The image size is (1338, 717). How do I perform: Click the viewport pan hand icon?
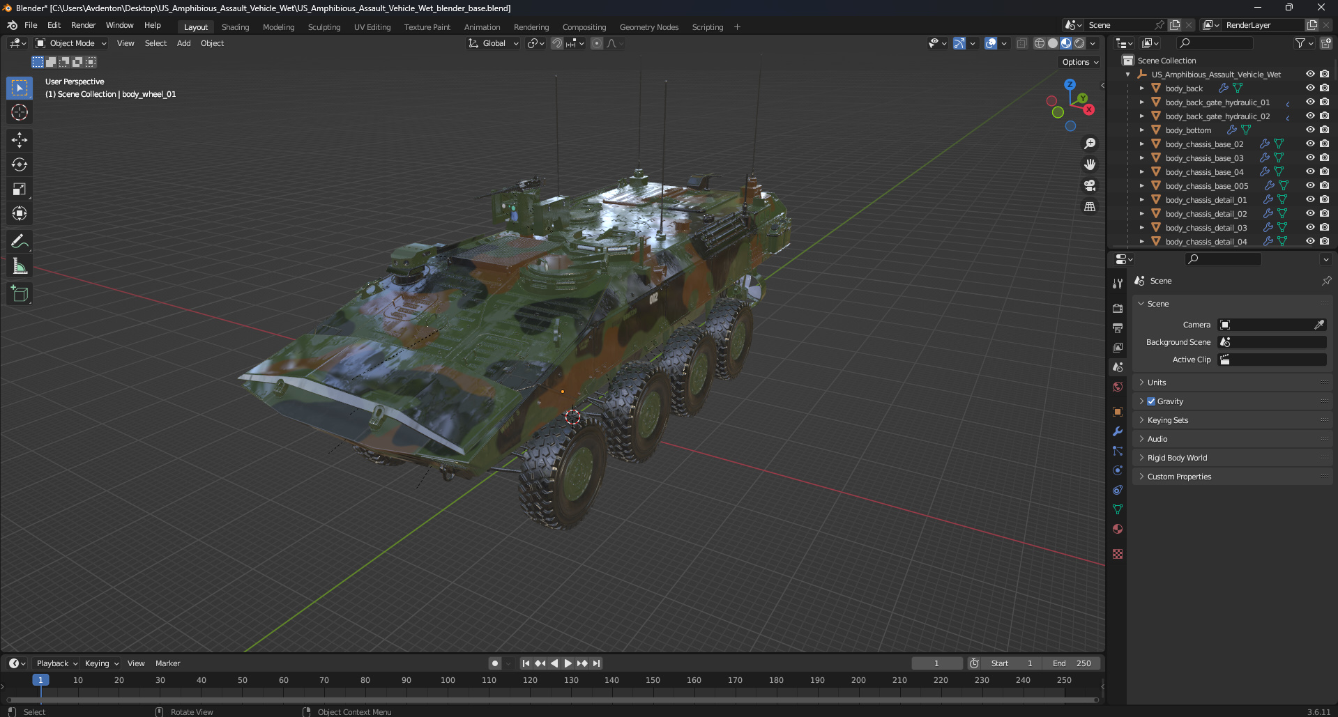1090,164
